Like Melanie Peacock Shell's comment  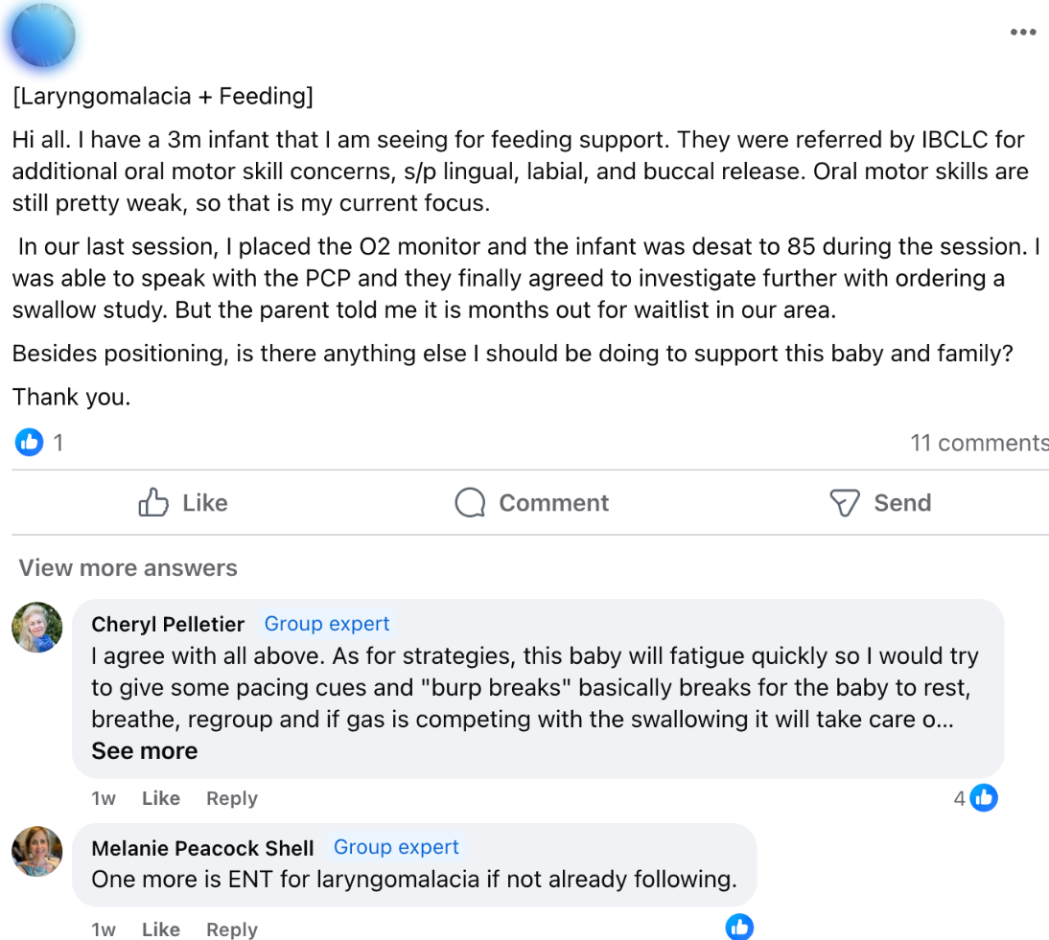[x=160, y=929]
